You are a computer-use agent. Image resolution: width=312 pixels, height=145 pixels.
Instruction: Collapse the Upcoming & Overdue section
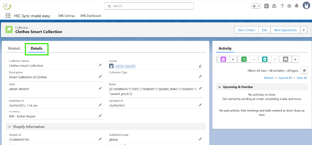(219, 87)
